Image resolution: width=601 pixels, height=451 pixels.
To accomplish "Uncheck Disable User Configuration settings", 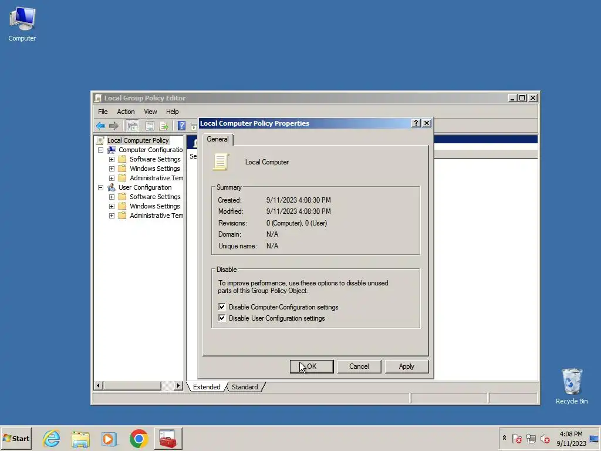I will [222, 318].
